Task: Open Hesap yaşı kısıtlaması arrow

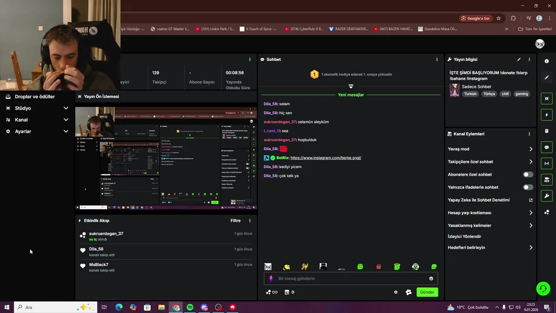Action: point(531,213)
